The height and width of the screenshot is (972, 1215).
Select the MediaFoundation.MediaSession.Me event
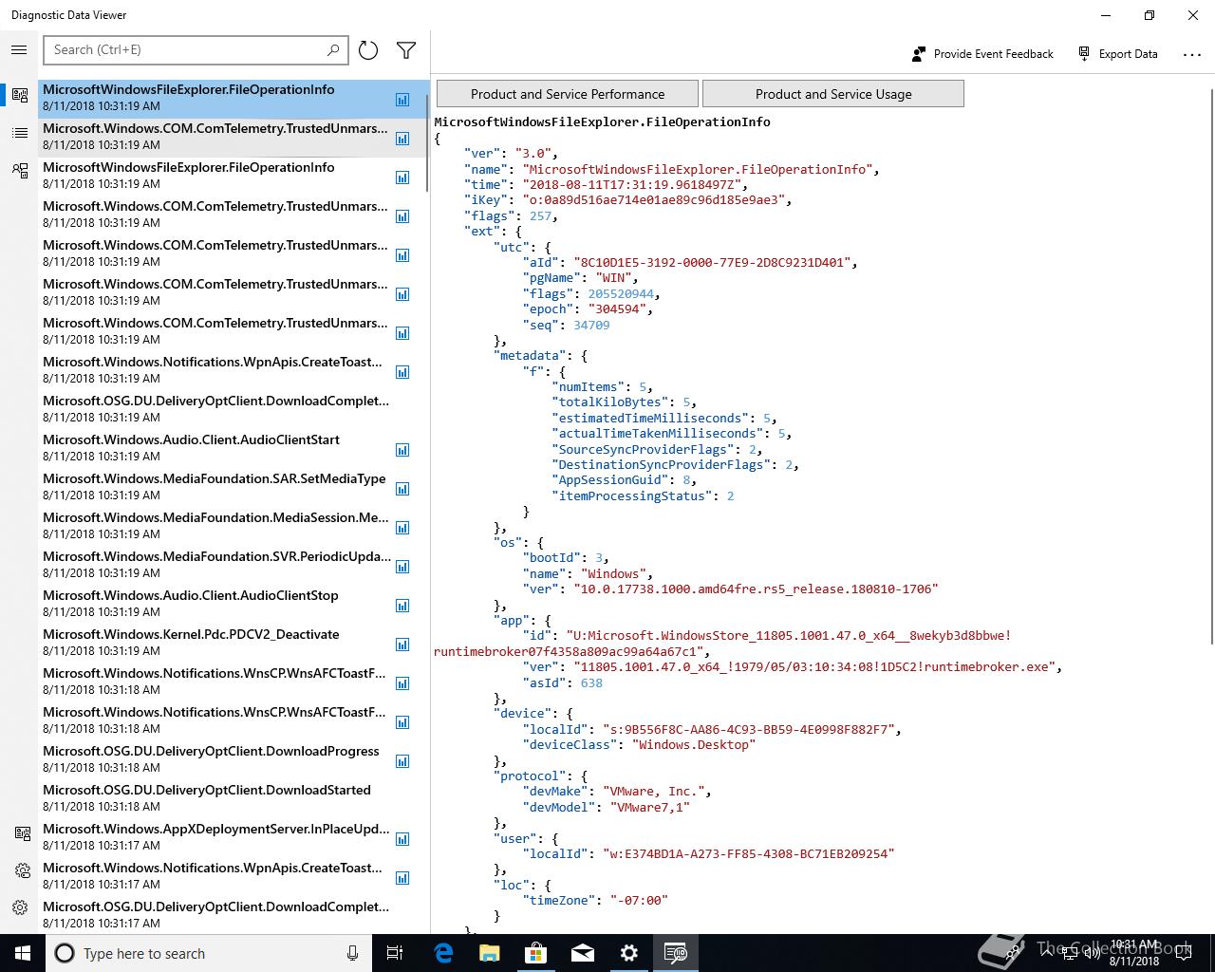pyautogui.click(x=233, y=526)
